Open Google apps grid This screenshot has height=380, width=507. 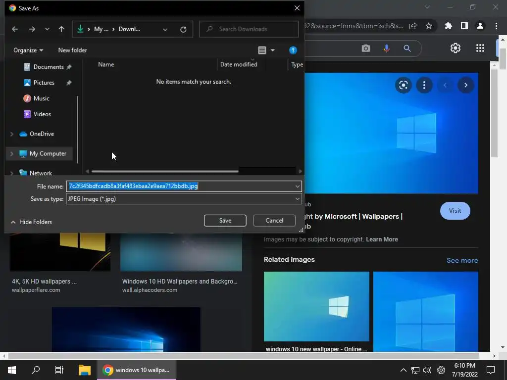coord(480,48)
